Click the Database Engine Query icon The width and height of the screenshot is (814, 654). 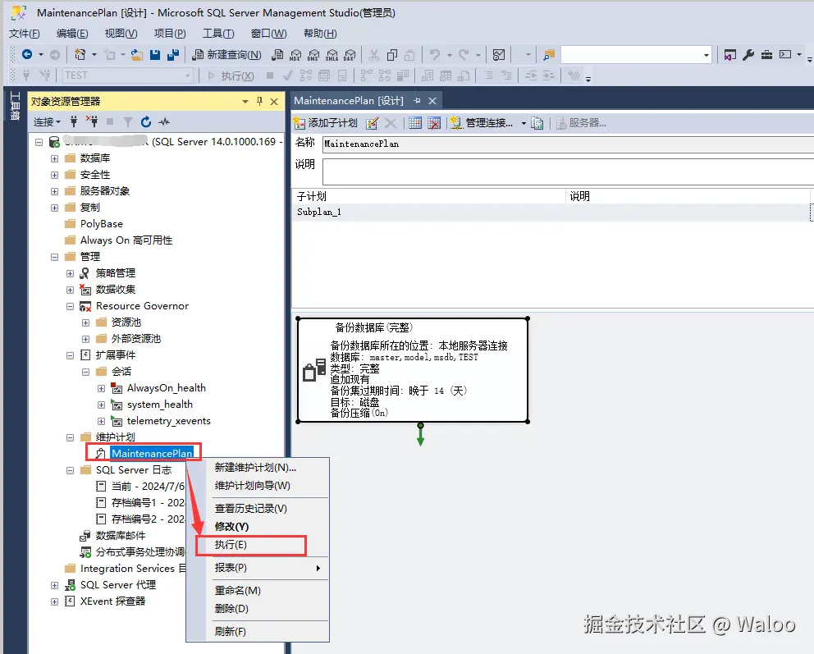[x=277, y=54]
